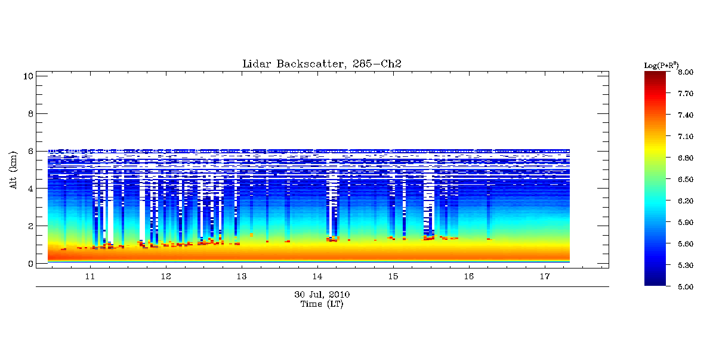
Task: Click the colorbar value "5.60"
Action: coord(686,244)
